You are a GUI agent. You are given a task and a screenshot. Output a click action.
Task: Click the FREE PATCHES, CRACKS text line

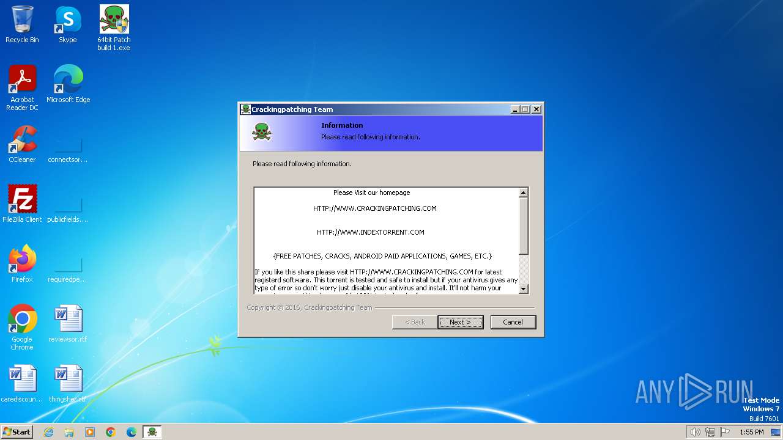pos(382,256)
